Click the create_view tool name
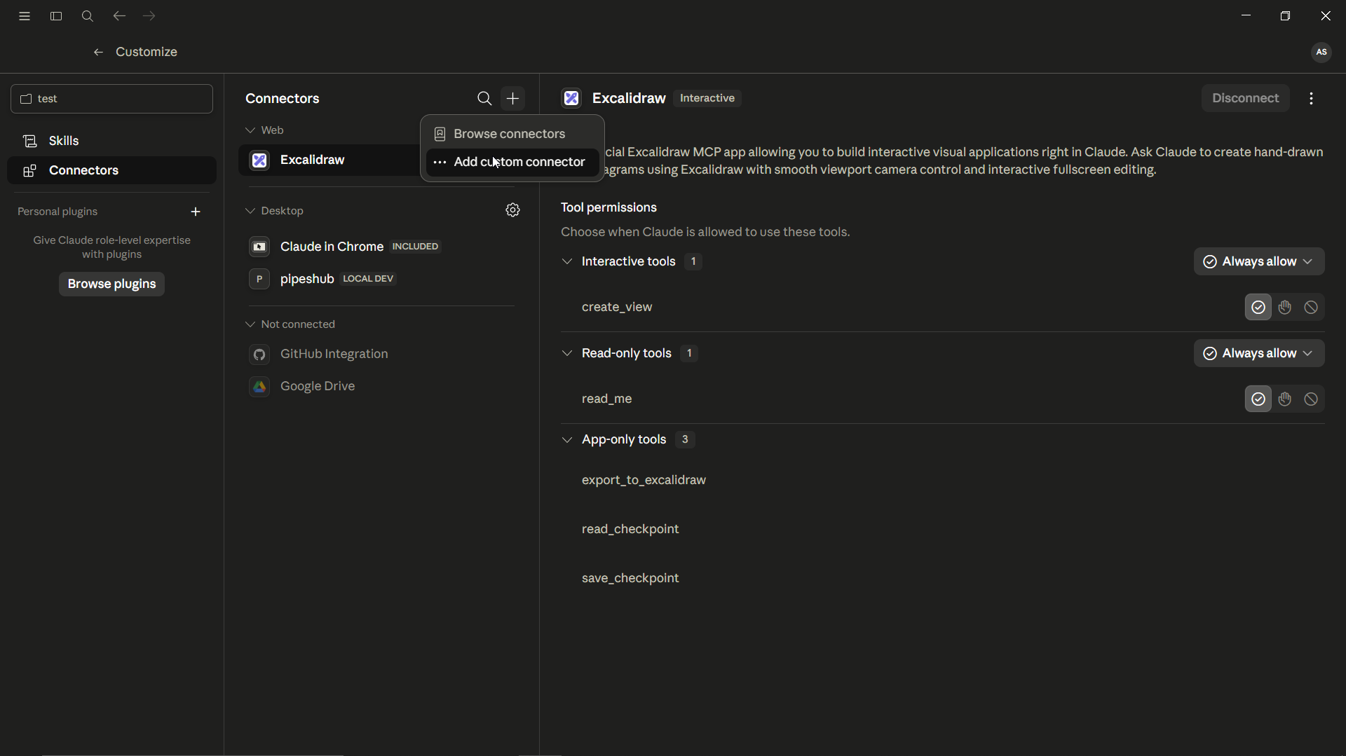This screenshot has width=1346, height=756. click(x=617, y=307)
